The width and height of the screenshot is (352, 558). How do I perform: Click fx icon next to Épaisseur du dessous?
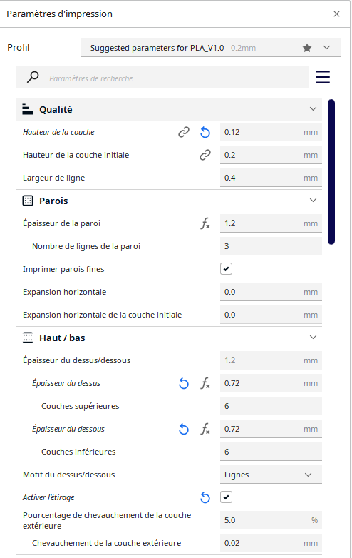click(205, 429)
